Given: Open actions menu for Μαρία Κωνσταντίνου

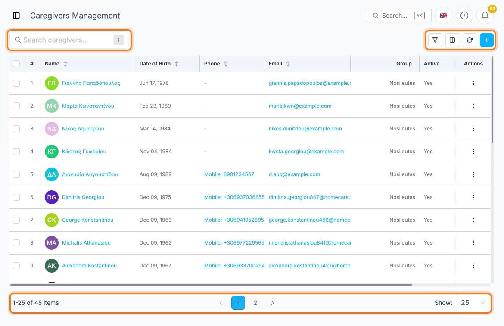Looking at the screenshot, I should click(473, 106).
